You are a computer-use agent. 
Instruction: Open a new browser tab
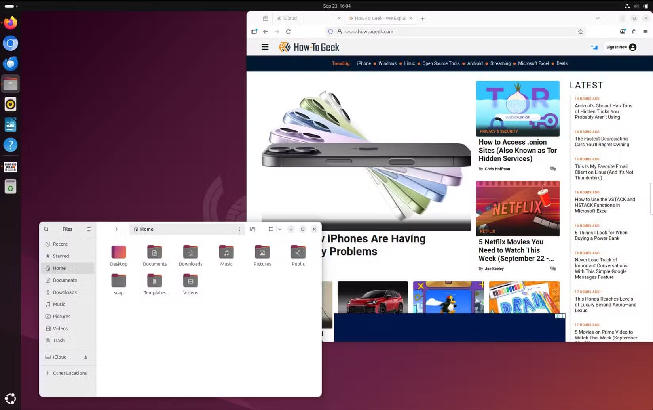tap(422, 18)
